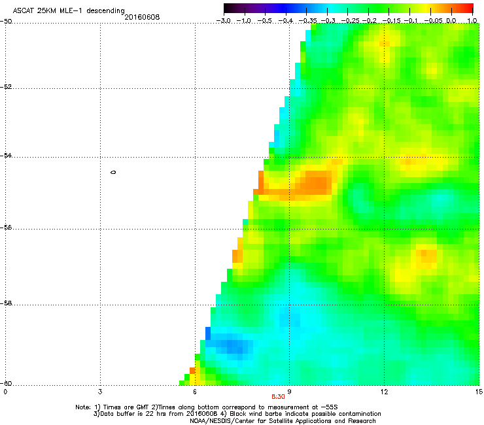Image resolution: width=484 pixels, height=425 pixels.
Task: Click the '-0.05' color bar label
Action: pos(433,21)
